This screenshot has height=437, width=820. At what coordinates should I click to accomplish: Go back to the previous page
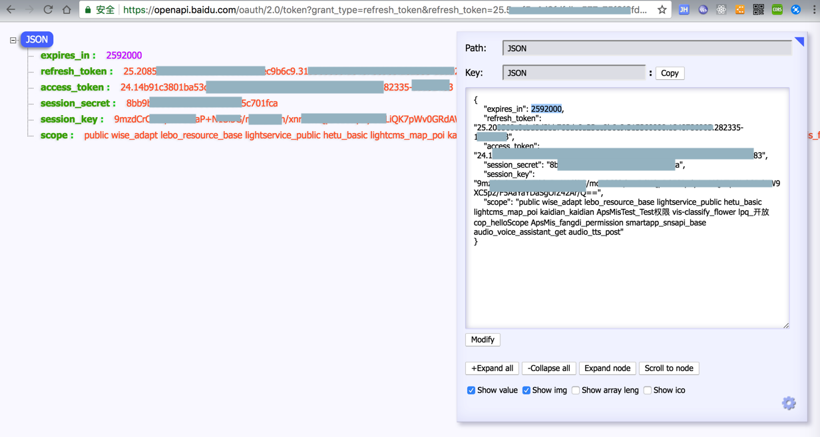point(11,10)
